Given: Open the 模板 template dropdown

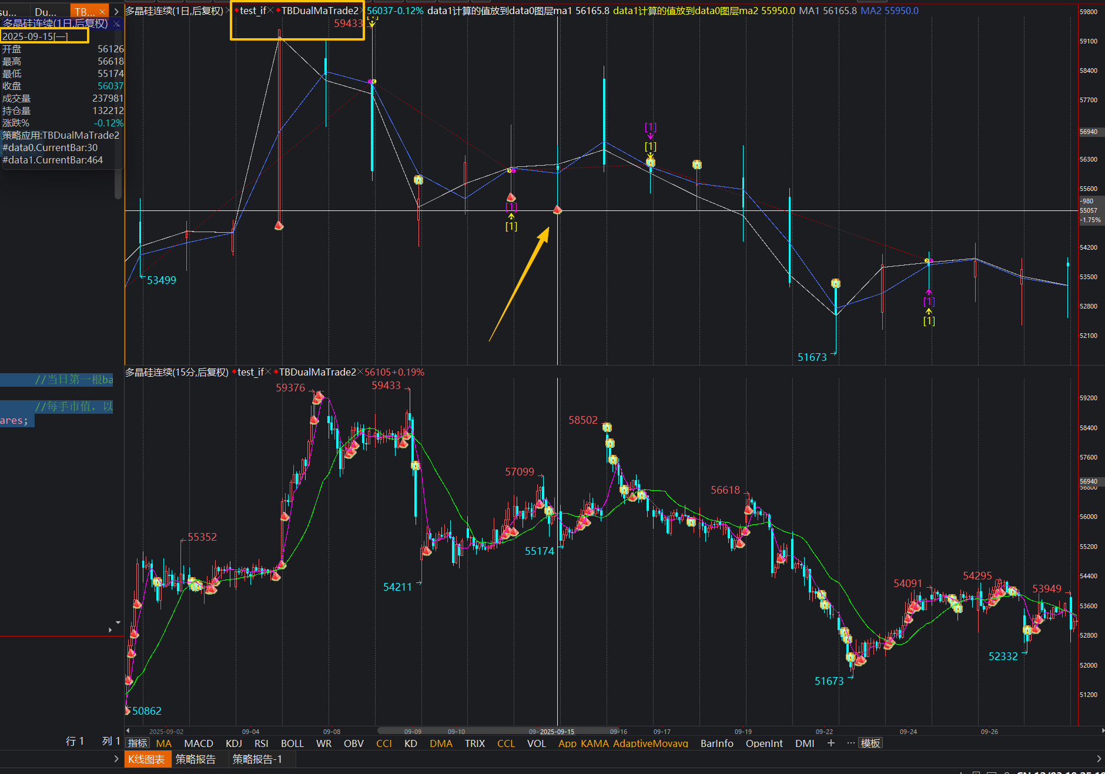Looking at the screenshot, I should [x=870, y=743].
